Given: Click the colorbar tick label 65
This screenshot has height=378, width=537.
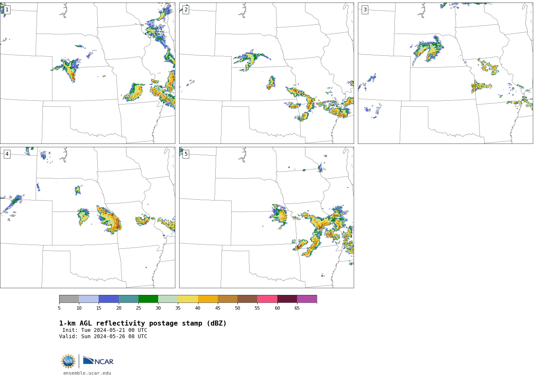Looking at the screenshot, I should pyautogui.click(x=297, y=308).
